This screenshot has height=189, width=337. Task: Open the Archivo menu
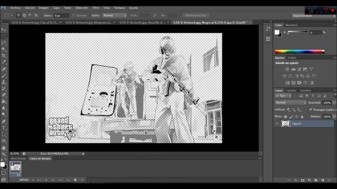coord(16,8)
